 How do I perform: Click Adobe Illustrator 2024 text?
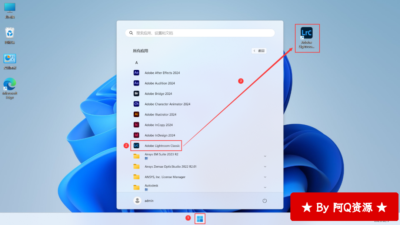[160, 115]
